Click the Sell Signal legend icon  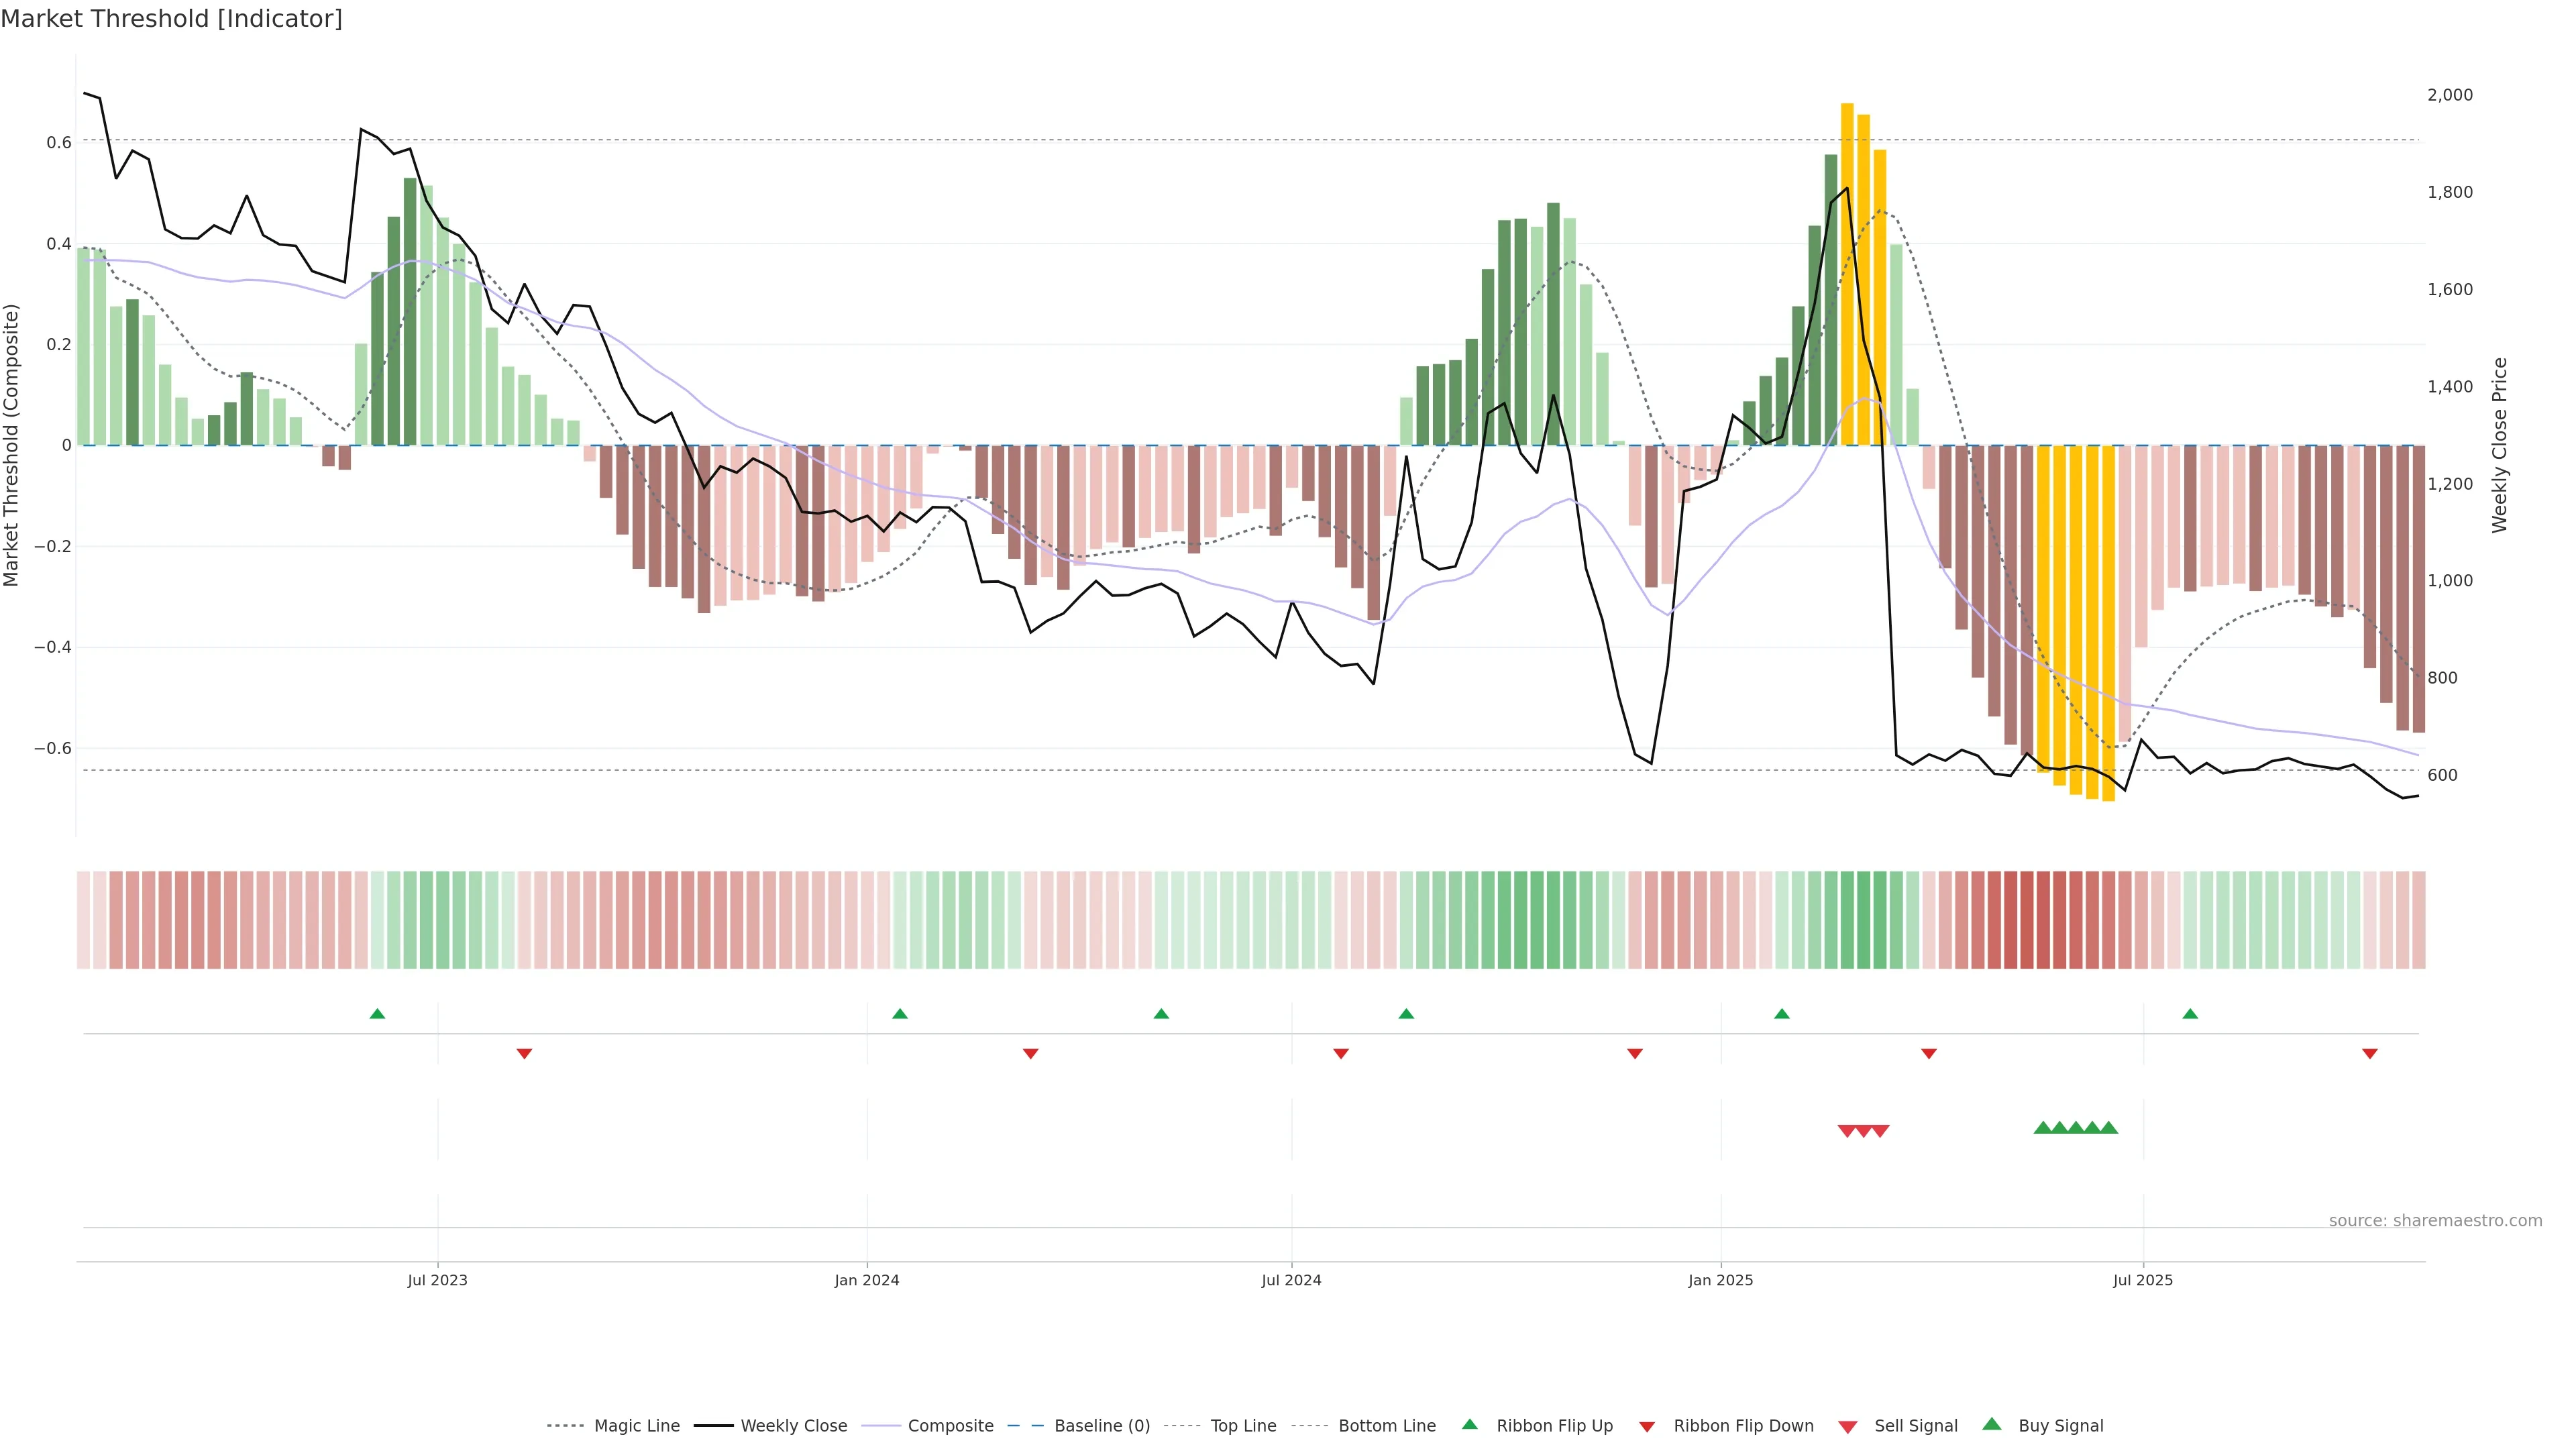tap(1847, 1427)
